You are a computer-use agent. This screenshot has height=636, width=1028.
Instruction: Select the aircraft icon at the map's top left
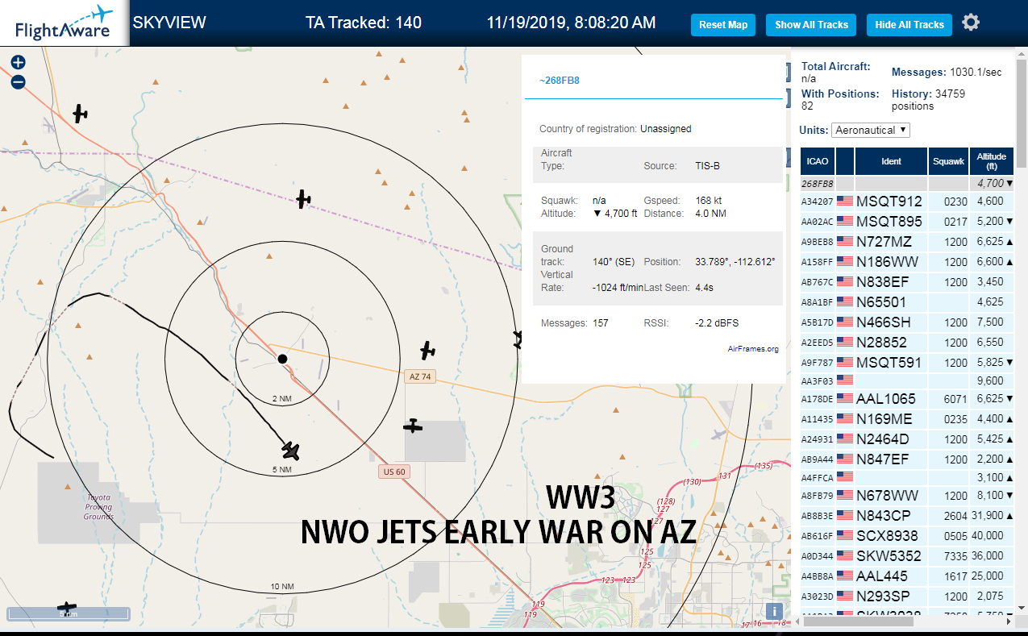80,114
